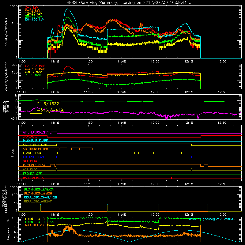245x245 pixels.
Task: Click the DECIMATION_ENERGY legend entry
Action: (x=39, y=189)
